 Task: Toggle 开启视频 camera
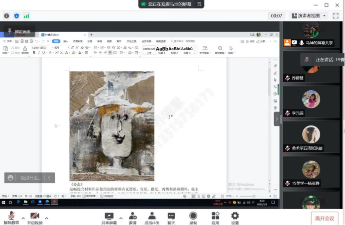(35, 218)
